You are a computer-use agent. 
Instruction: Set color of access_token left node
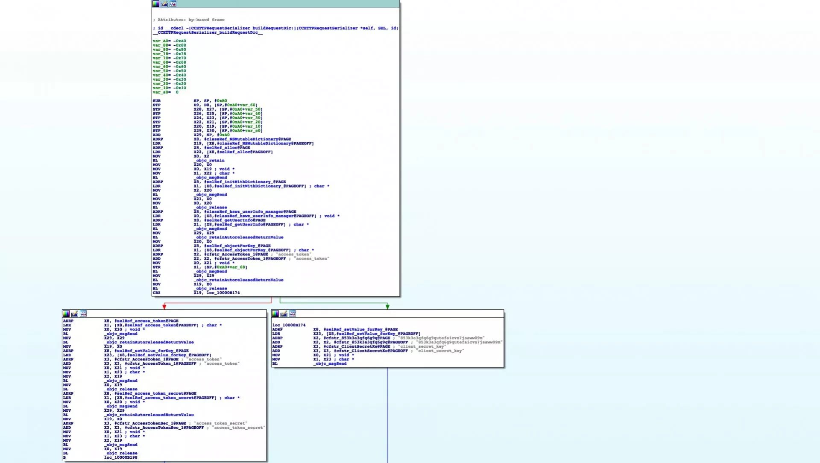click(66, 314)
